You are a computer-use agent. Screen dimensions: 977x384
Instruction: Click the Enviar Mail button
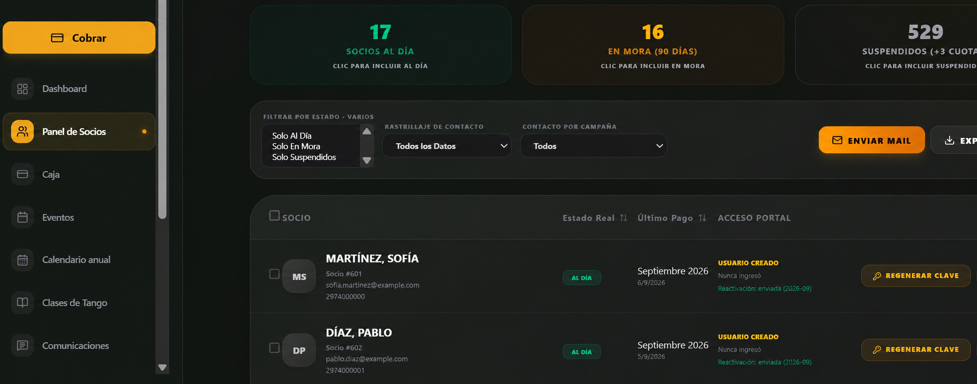coord(871,140)
